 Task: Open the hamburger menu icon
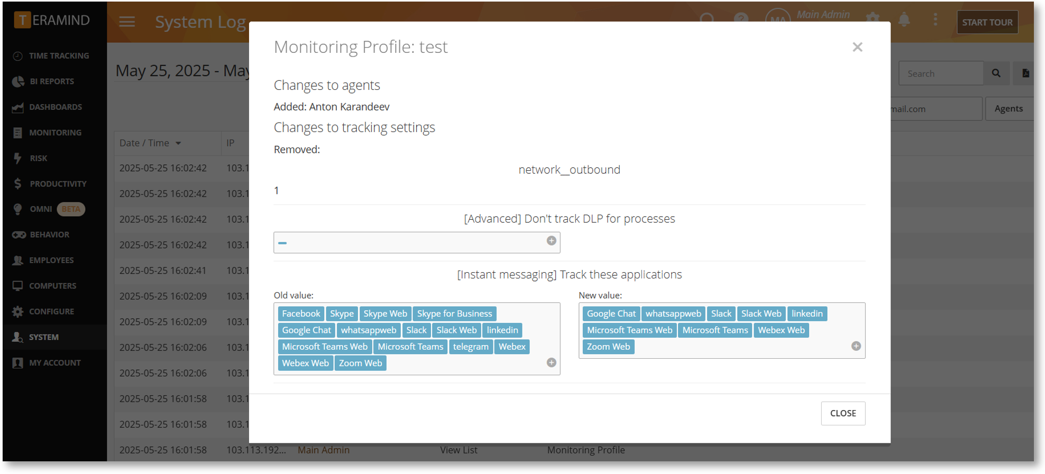(x=127, y=22)
